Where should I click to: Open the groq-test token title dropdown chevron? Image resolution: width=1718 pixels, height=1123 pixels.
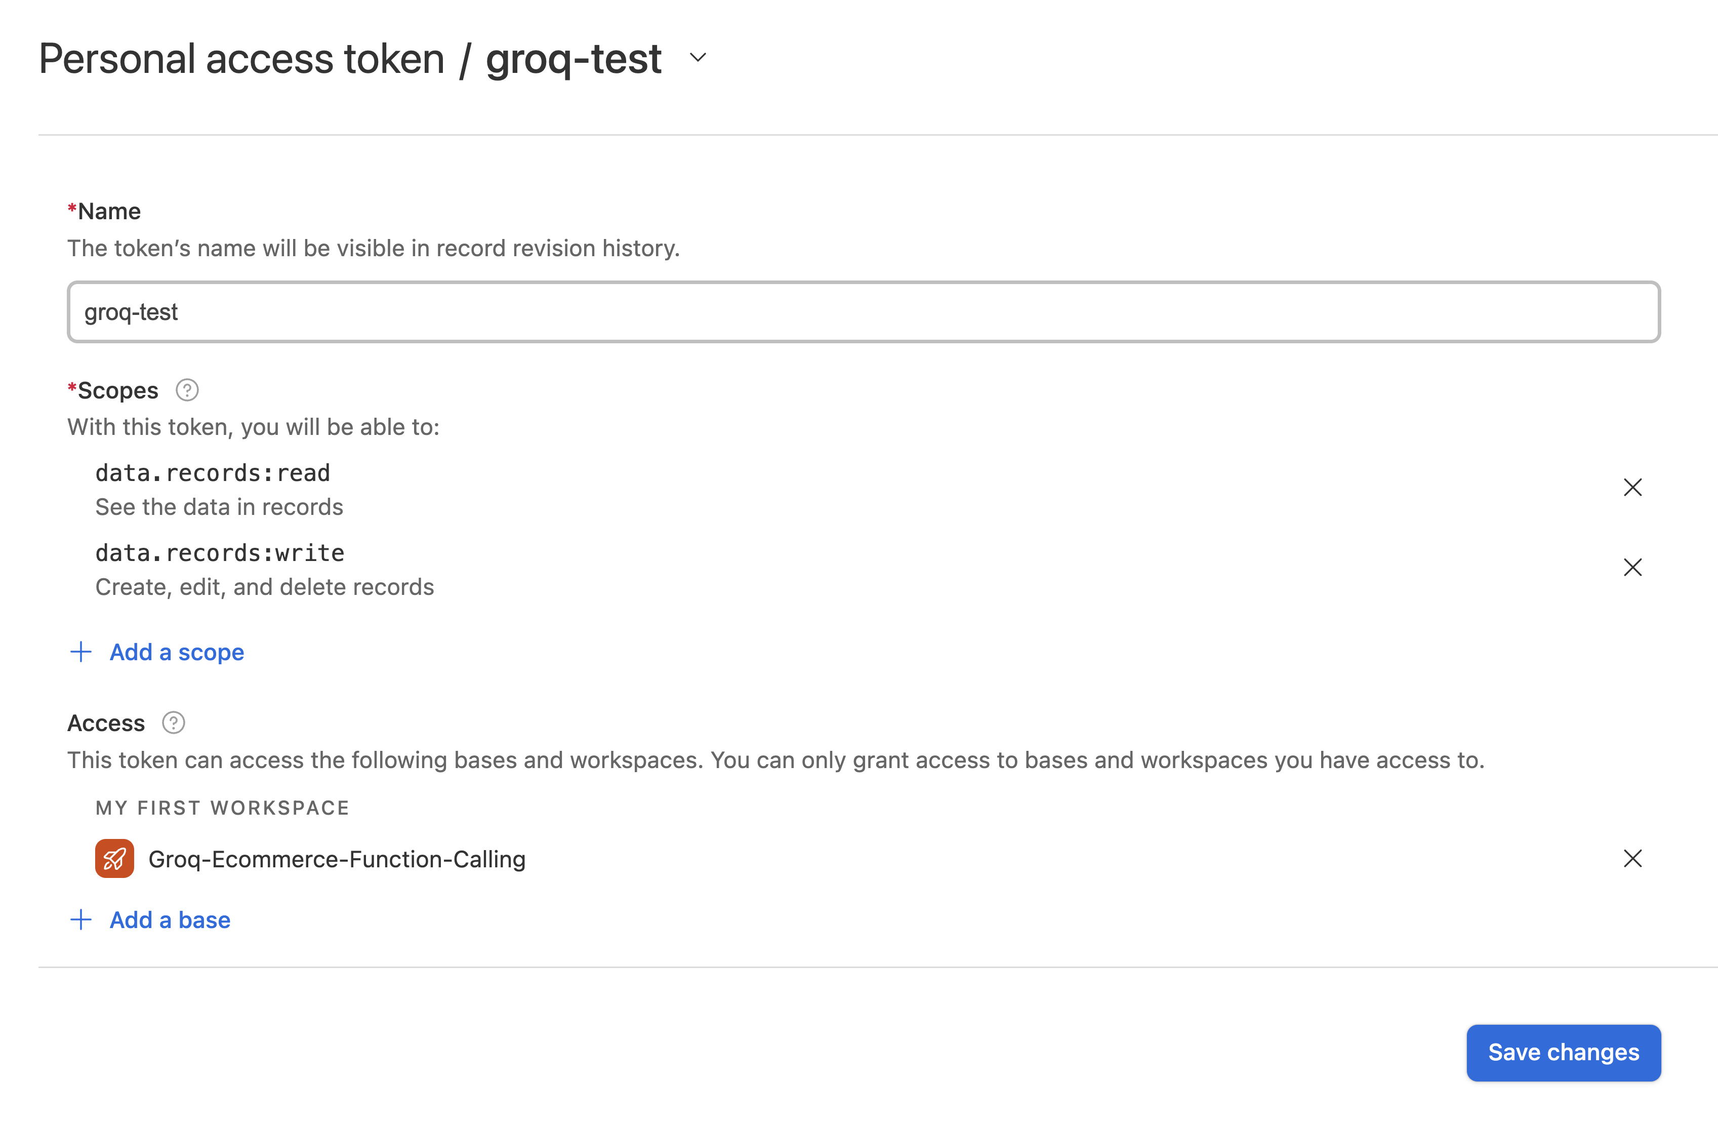tap(698, 58)
